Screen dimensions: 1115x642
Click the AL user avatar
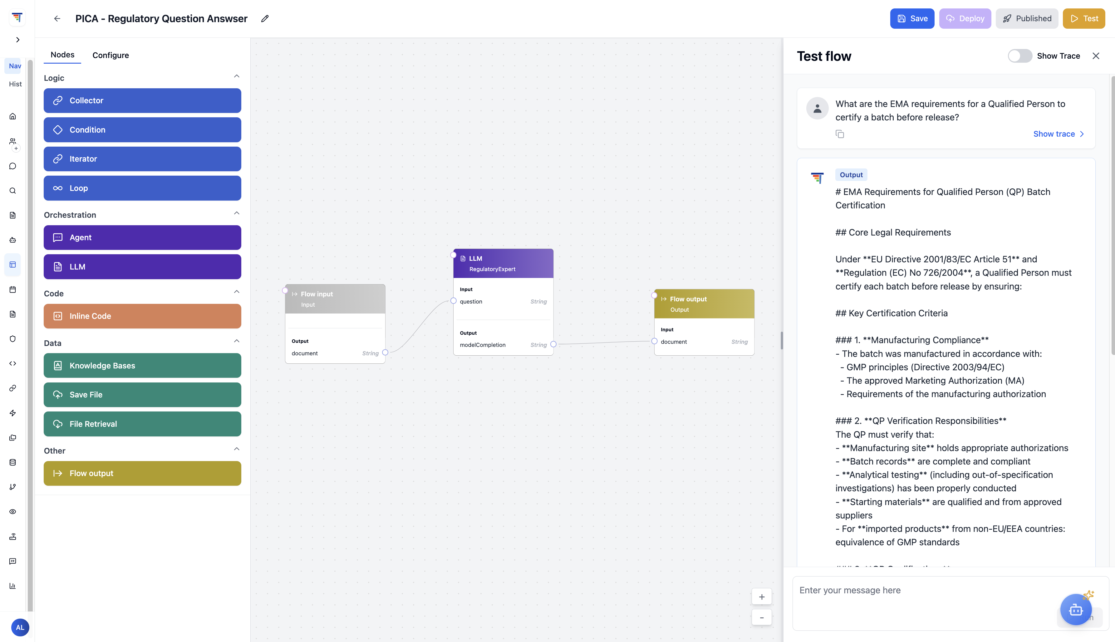(20, 627)
